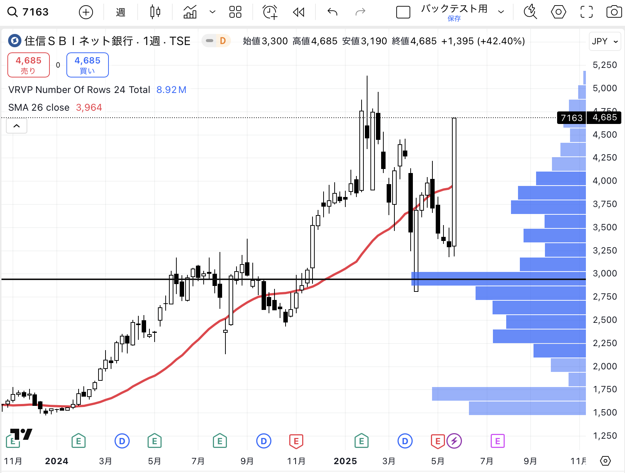Click the earnings marker after July 2024
625x473 pixels.
pos(220,441)
